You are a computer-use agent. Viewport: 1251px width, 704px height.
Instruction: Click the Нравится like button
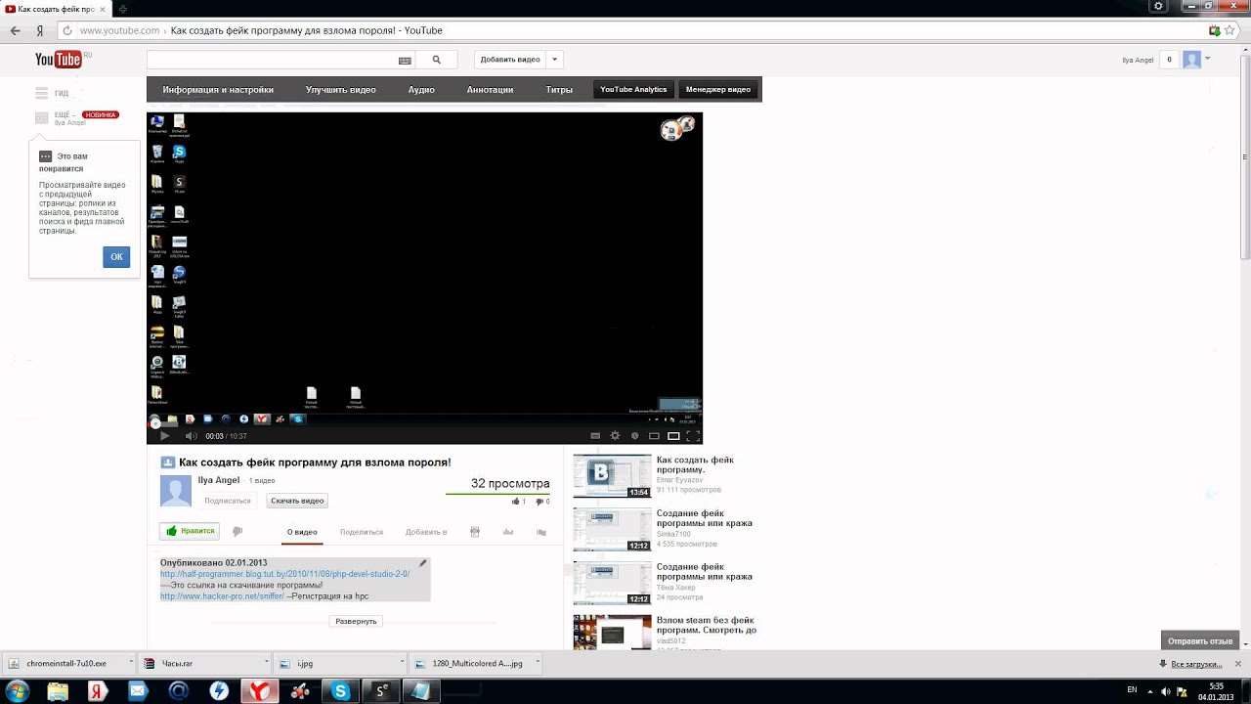point(190,531)
